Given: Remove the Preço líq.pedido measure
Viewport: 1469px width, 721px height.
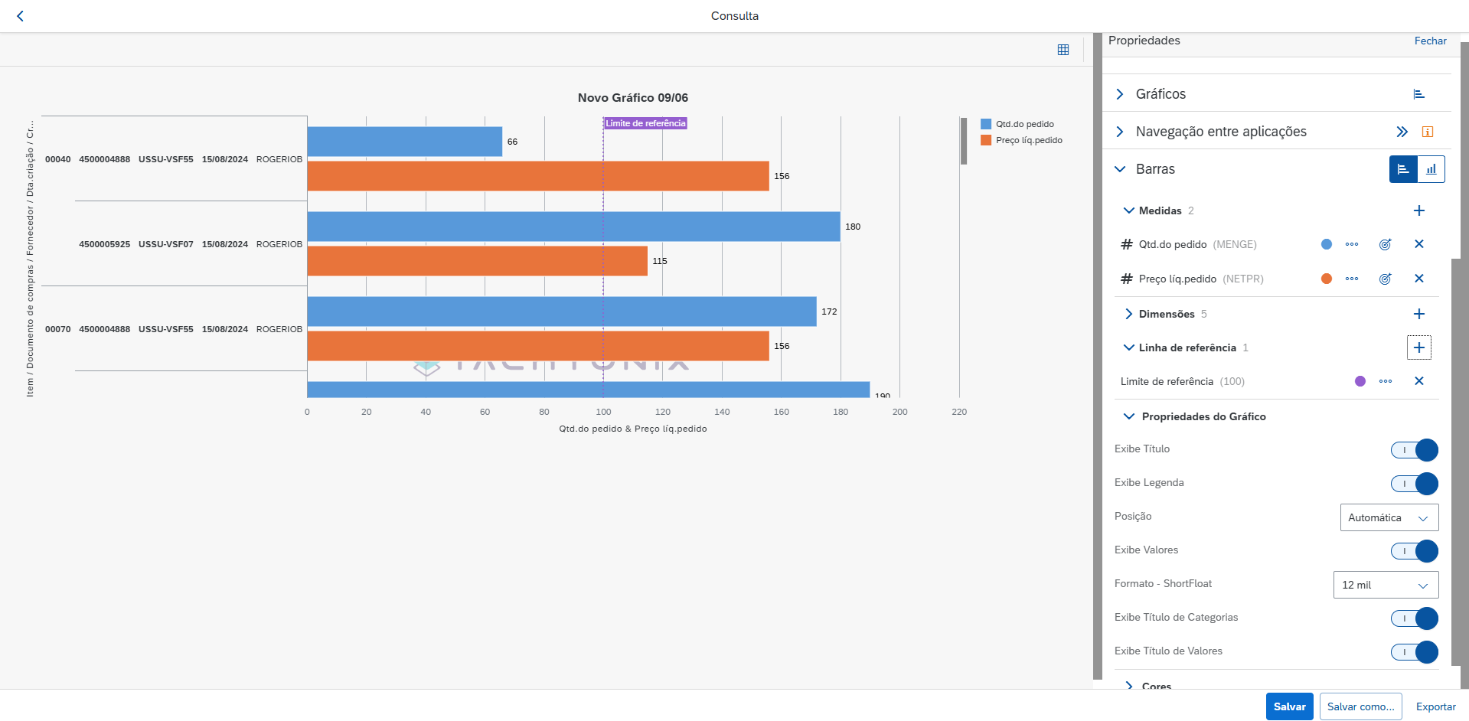Looking at the screenshot, I should 1418,279.
